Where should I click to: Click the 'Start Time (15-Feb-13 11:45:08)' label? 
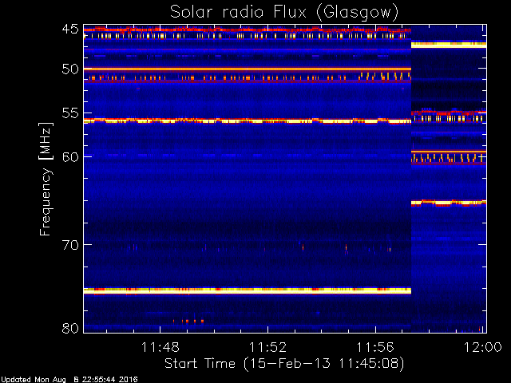(x=284, y=364)
